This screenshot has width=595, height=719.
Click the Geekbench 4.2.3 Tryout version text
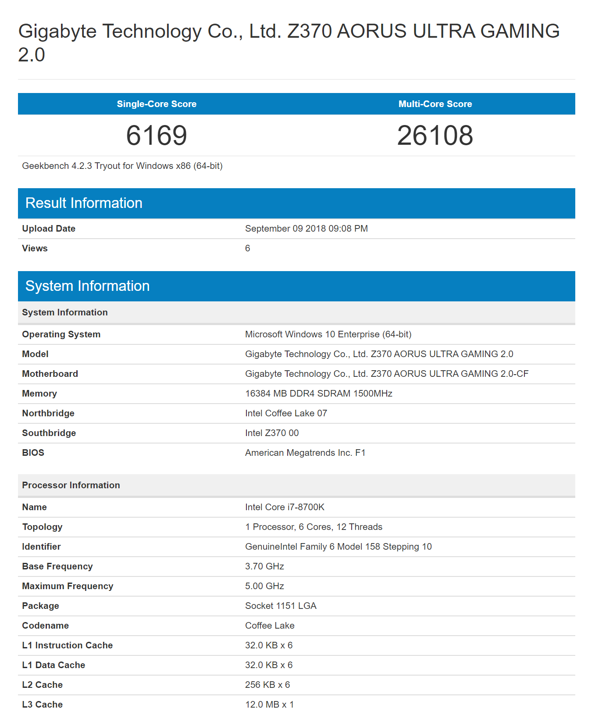coord(122,166)
